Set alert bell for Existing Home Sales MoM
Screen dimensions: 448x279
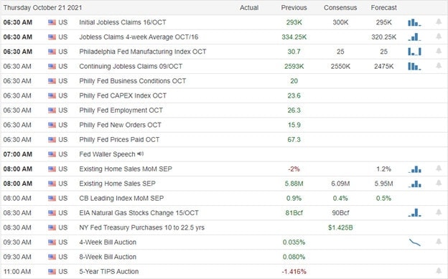tap(439, 169)
